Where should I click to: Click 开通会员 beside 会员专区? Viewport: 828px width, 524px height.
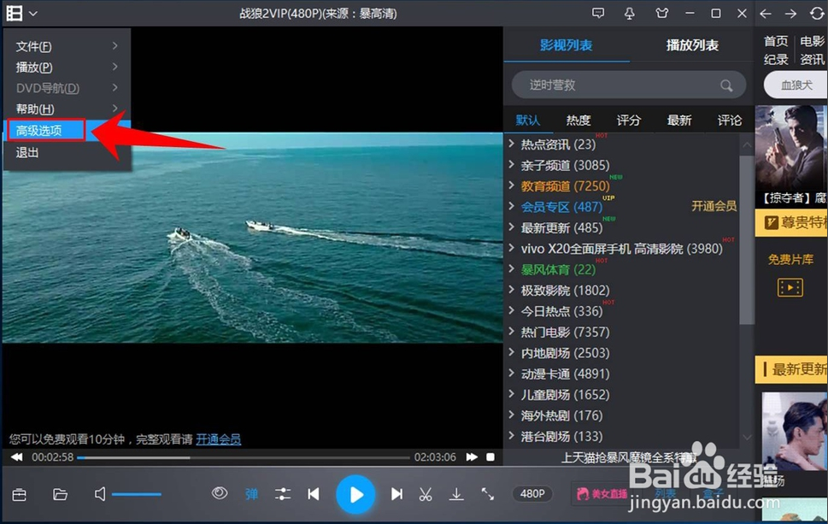point(714,206)
